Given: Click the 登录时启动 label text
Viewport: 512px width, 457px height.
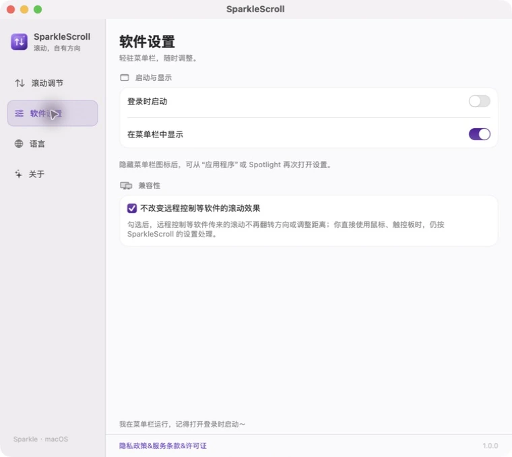Looking at the screenshot, I should click(x=147, y=101).
